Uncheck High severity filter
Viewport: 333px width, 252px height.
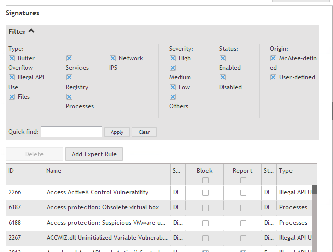(173, 58)
